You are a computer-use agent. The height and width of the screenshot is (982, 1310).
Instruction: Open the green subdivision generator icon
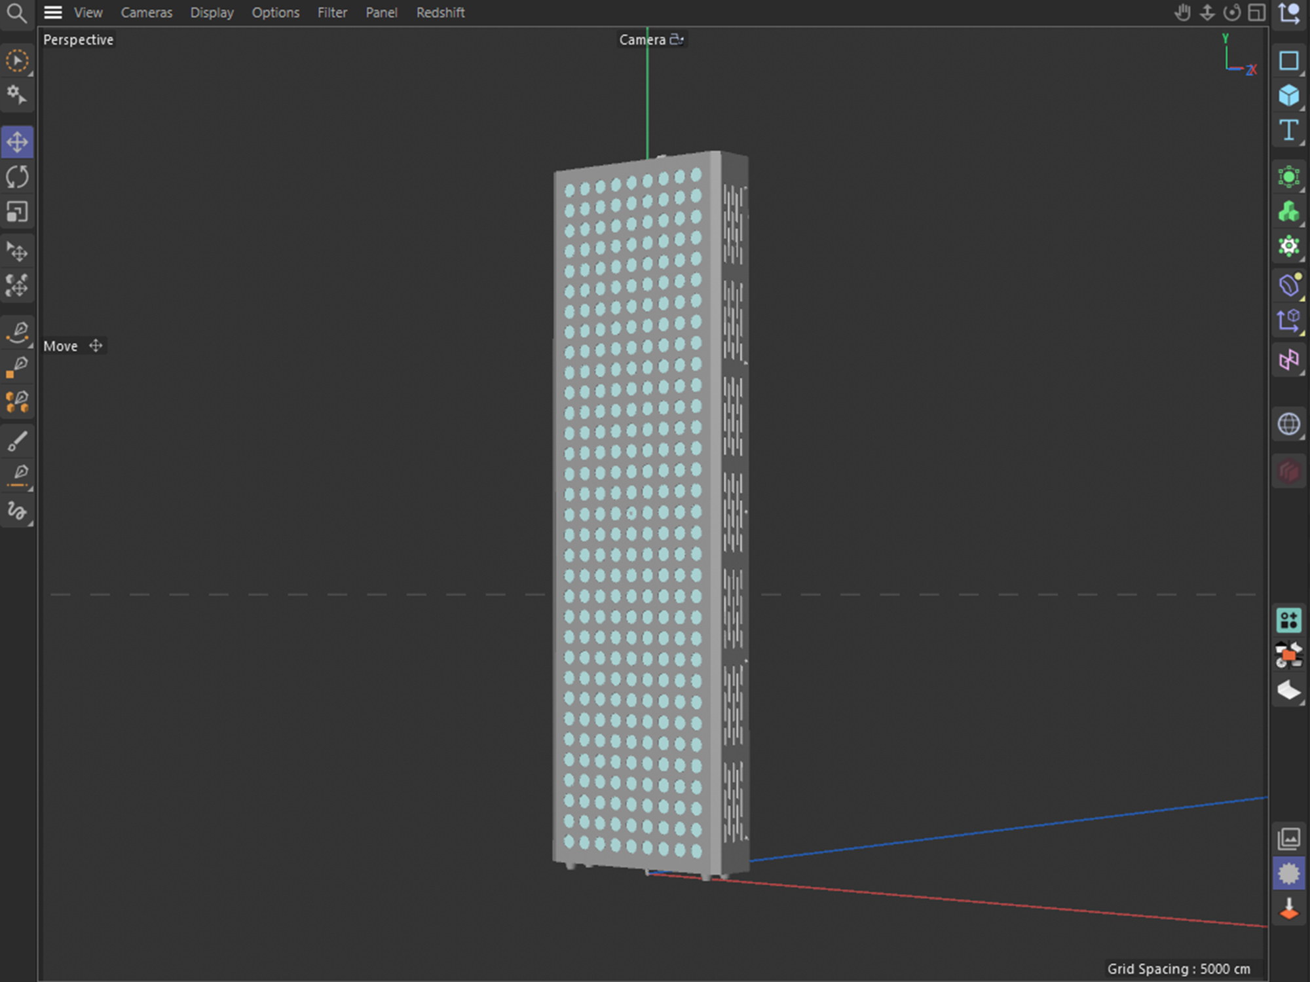pos(1289,177)
